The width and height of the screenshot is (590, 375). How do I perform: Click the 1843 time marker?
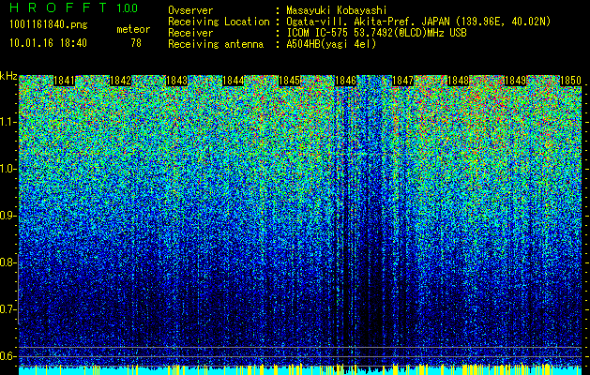[x=177, y=81]
